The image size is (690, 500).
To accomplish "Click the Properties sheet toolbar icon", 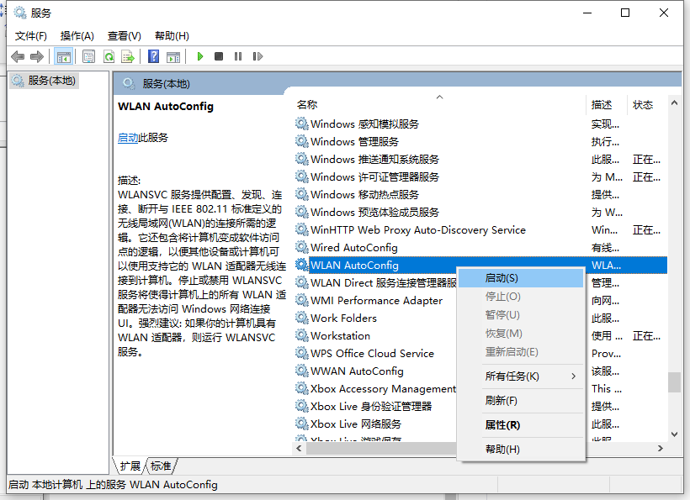I will [x=89, y=56].
